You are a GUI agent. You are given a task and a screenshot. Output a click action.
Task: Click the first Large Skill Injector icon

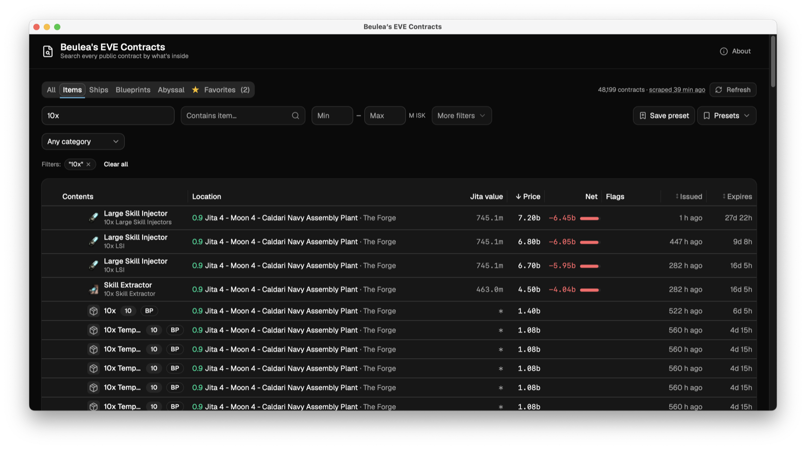pos(94,217)
